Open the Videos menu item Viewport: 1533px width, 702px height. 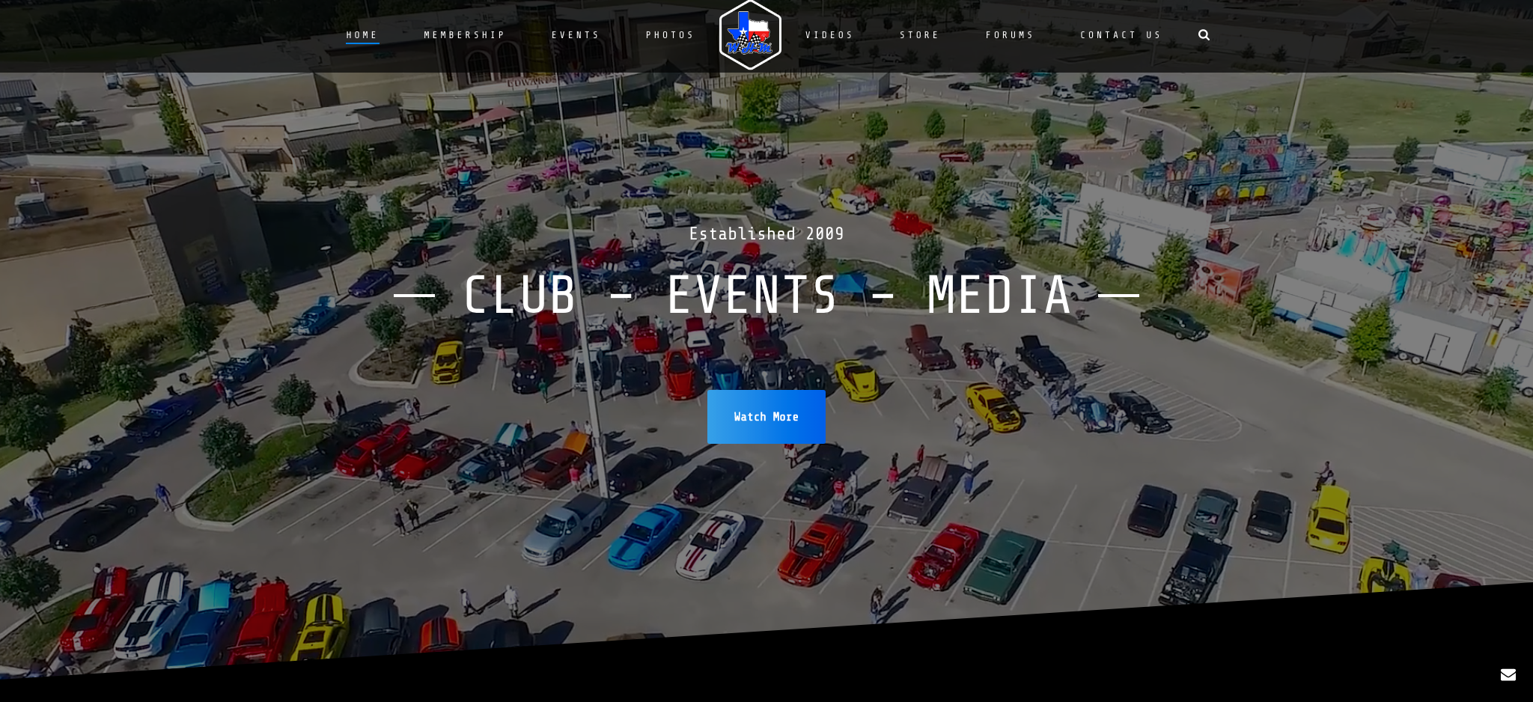(x=829, y=35)
